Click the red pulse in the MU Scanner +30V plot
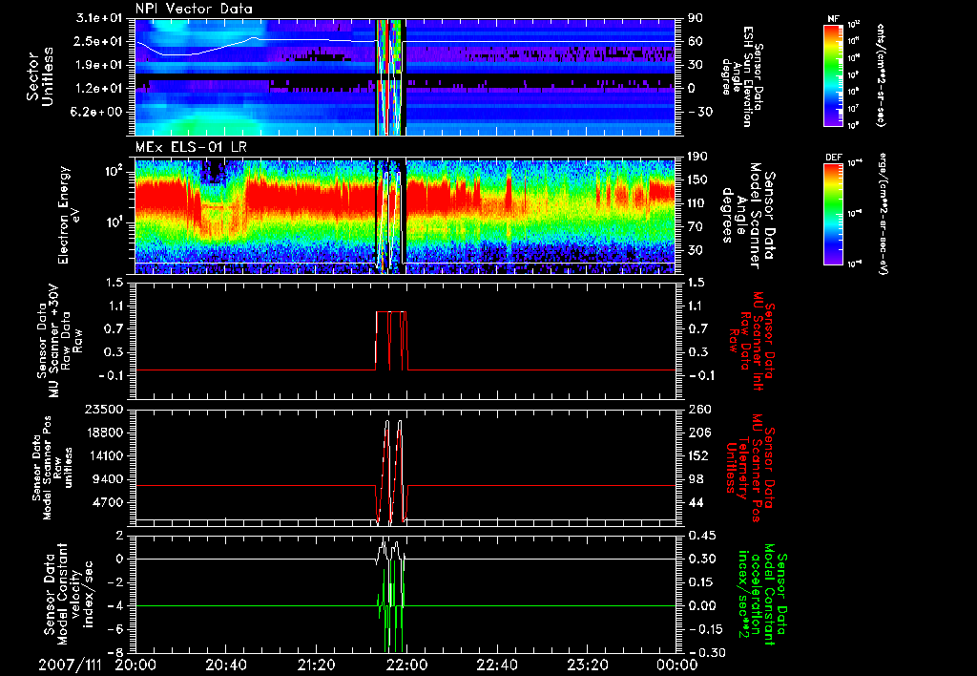977x676 pixels. [x=391, y=340]
